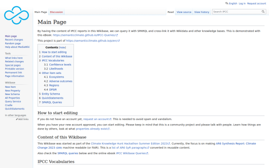Jump to Other item sets section
The image size is (269, 168).
tap(52, 73)
